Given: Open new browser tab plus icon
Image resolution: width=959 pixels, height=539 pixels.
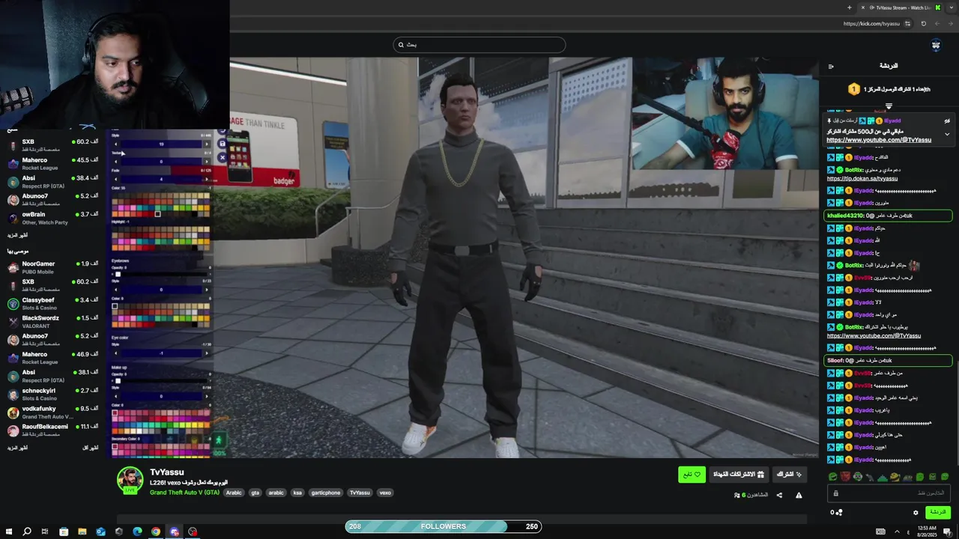Looking at the screenshot, I should (849, 7).
